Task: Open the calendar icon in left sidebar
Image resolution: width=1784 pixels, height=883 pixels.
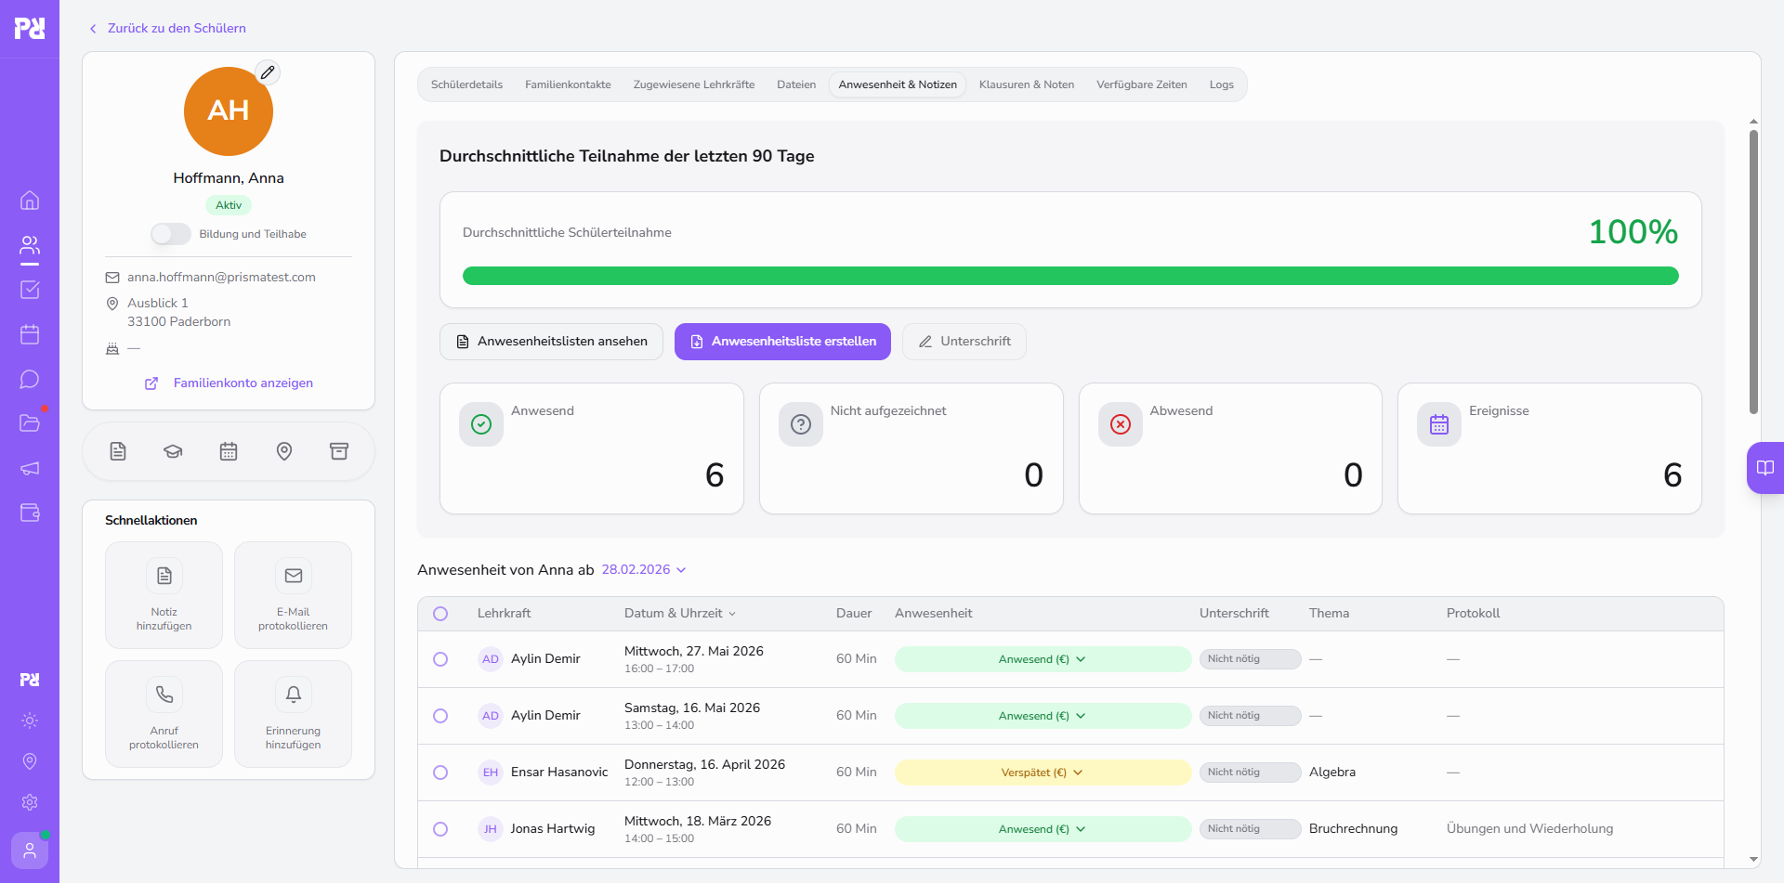Action: [x=30, y=334]
